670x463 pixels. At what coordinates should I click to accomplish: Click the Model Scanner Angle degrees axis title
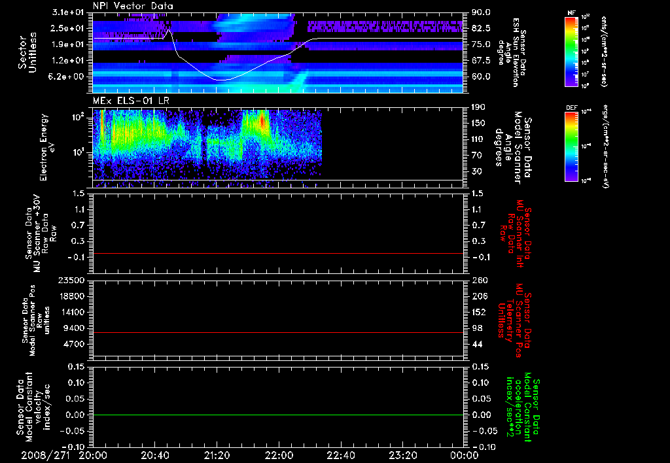click(x=514, y=148)
